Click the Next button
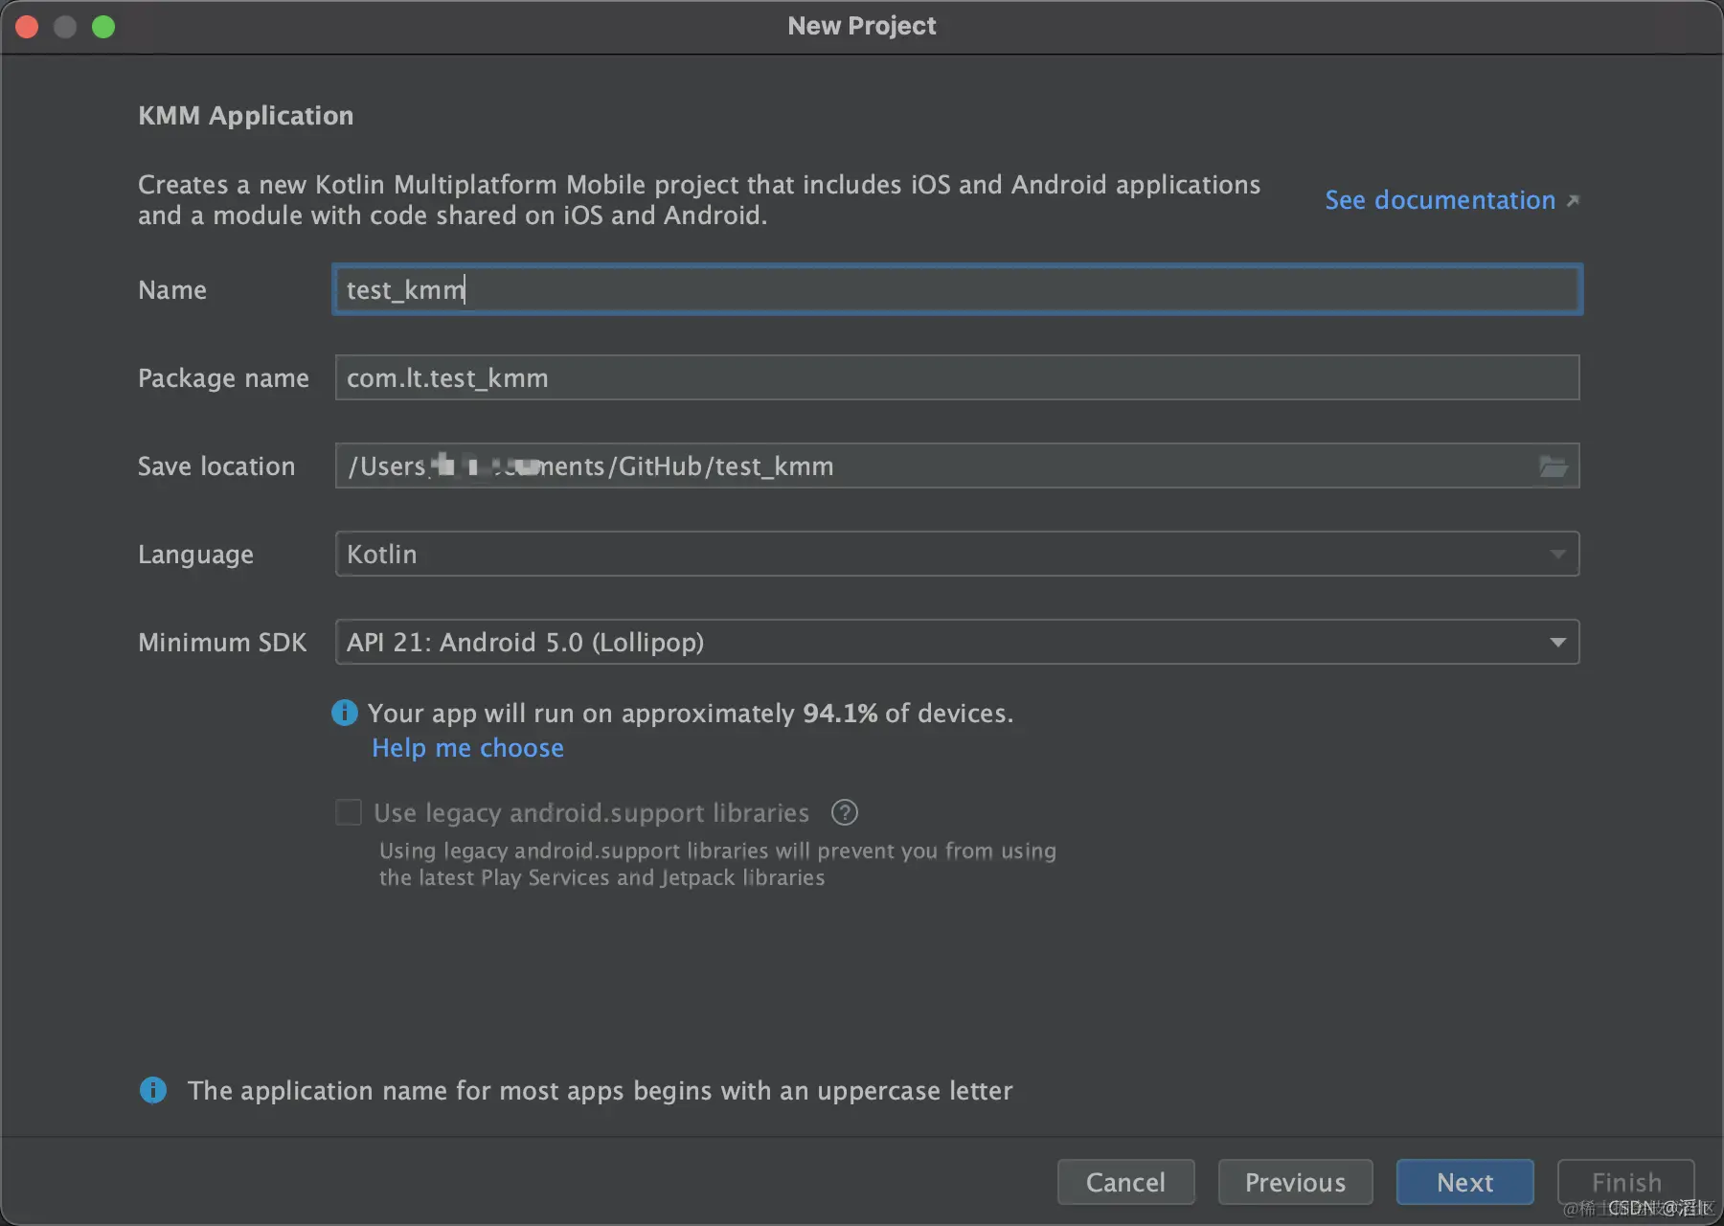 pyautogui.click(x=1464, y=1182)
